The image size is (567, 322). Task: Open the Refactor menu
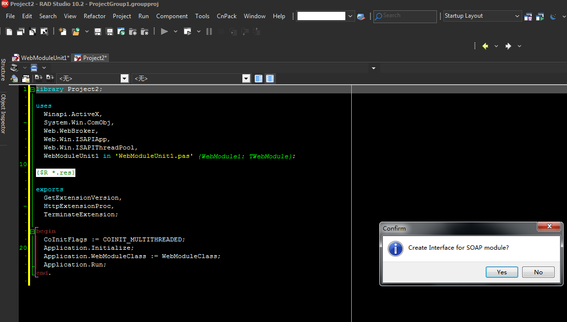(x=95, y=16)
